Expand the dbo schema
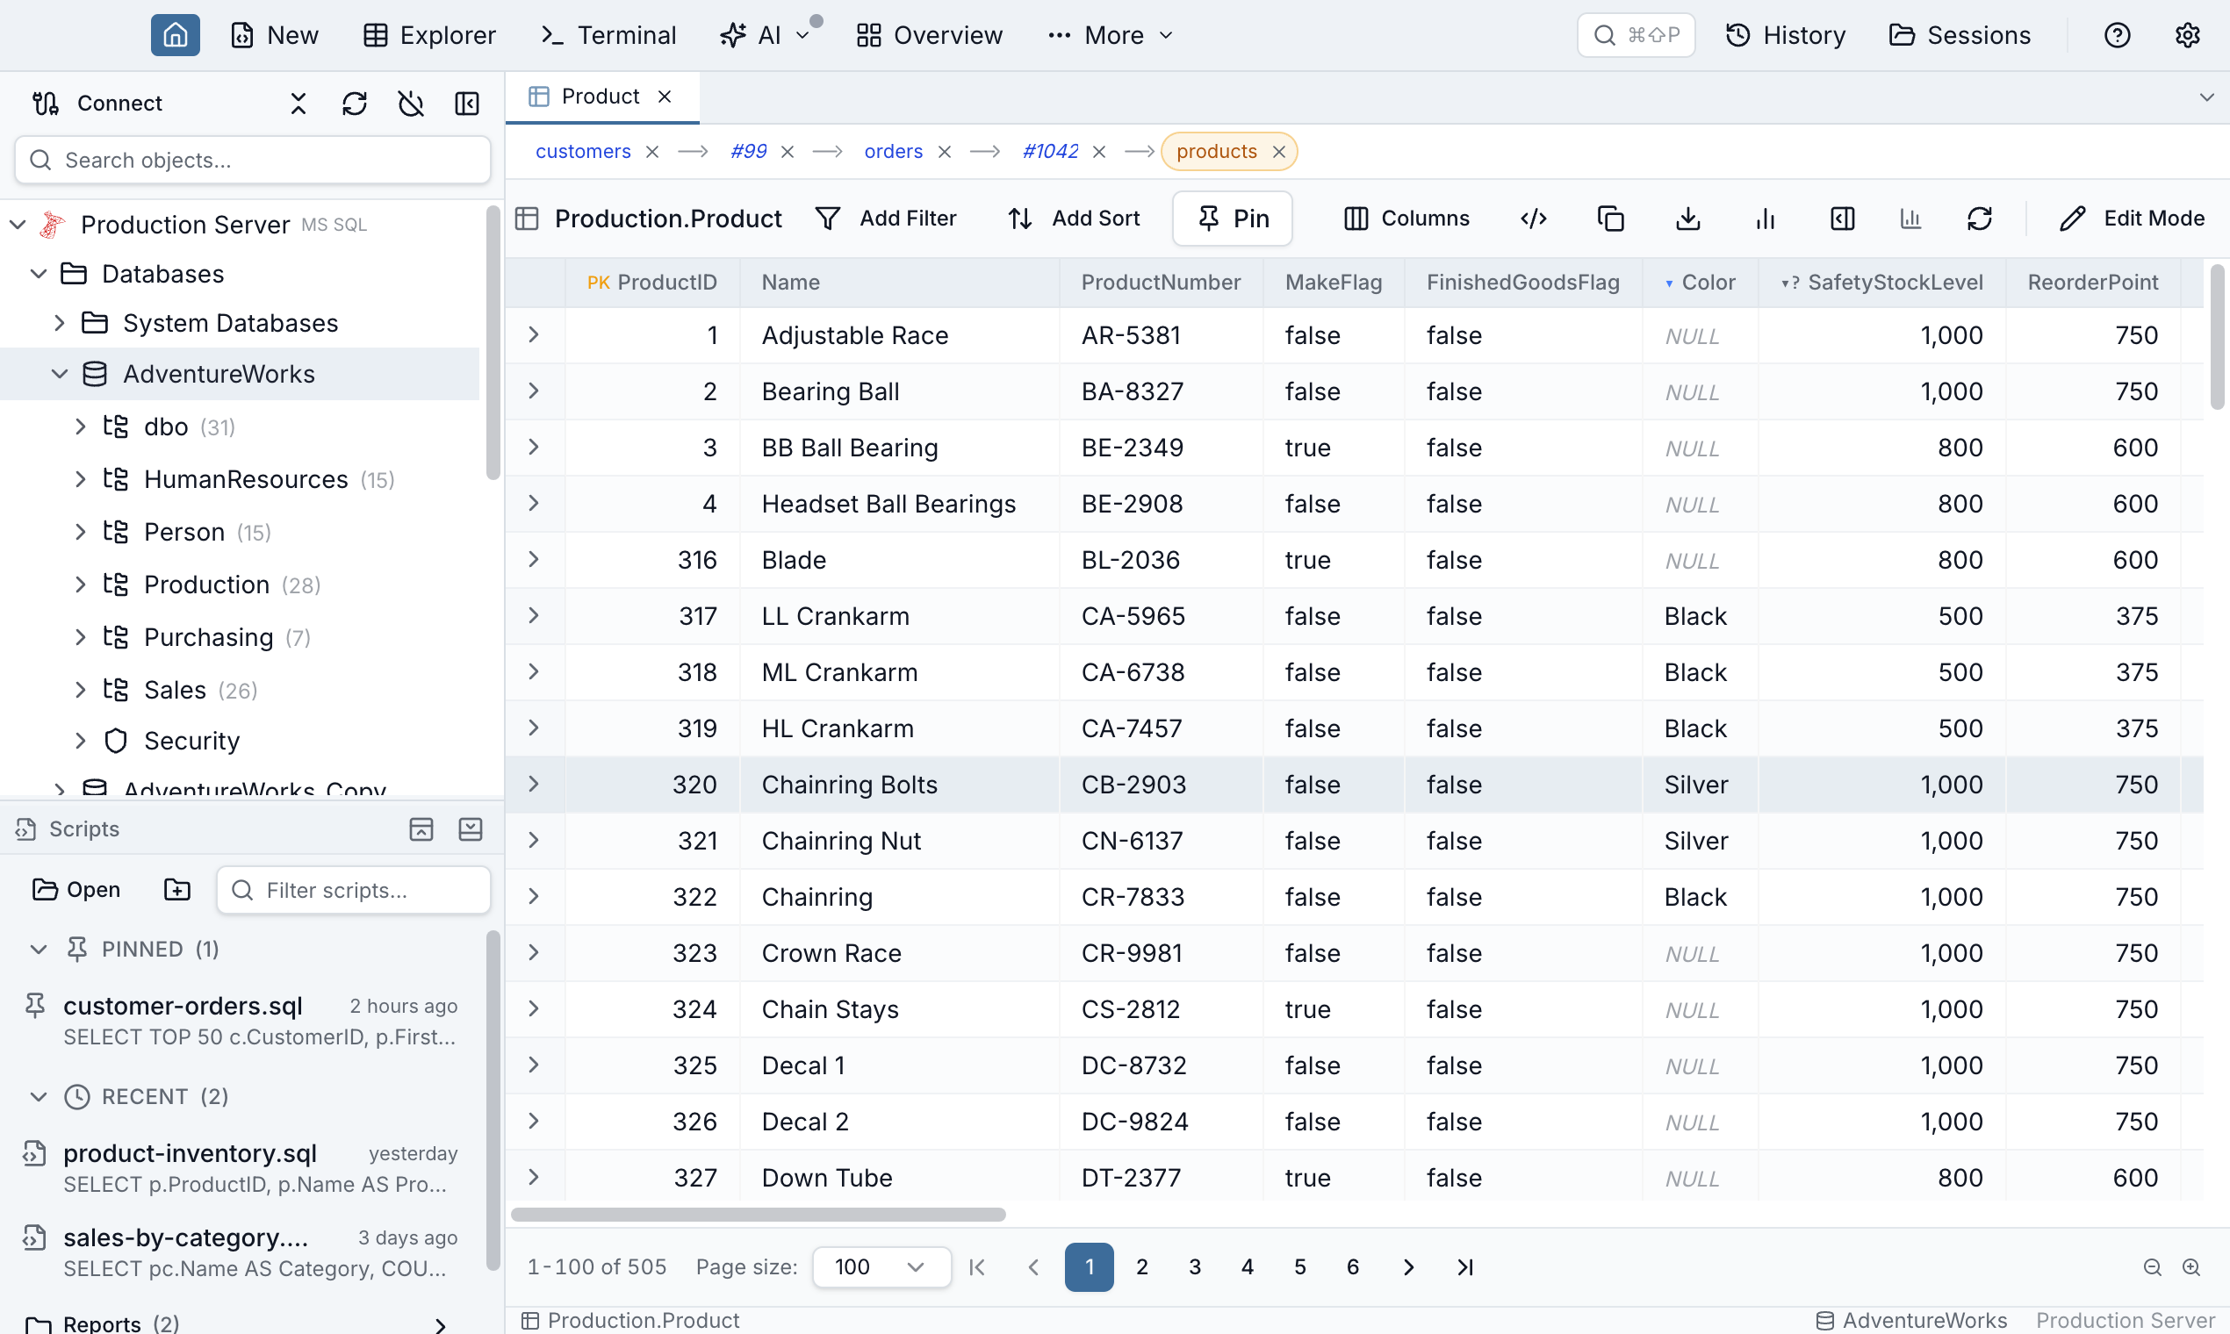2230x1334 pixels. tap(80, 426)
